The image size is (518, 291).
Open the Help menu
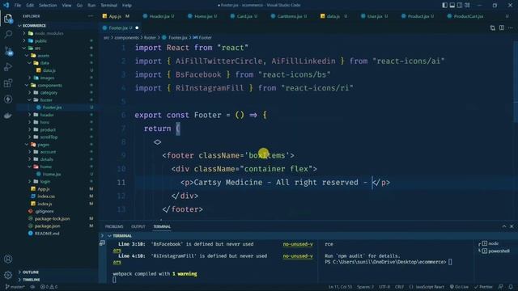[127, 6]
